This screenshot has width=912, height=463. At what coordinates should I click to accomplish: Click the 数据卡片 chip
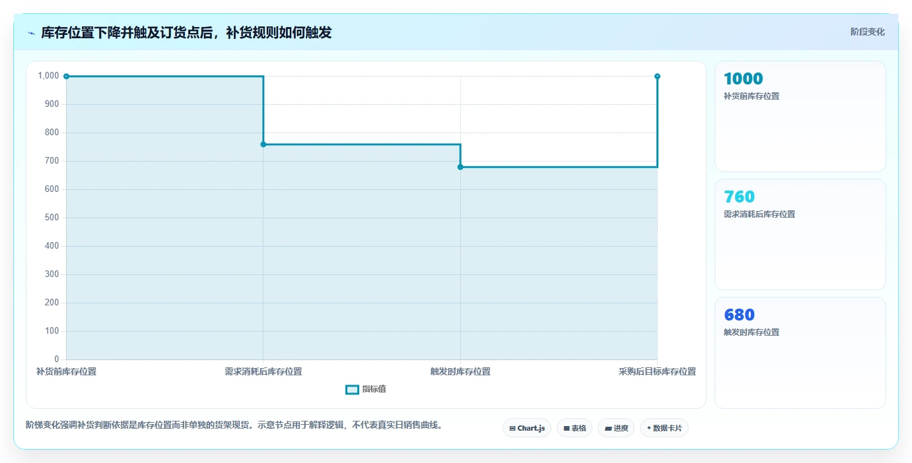[664, 428]
